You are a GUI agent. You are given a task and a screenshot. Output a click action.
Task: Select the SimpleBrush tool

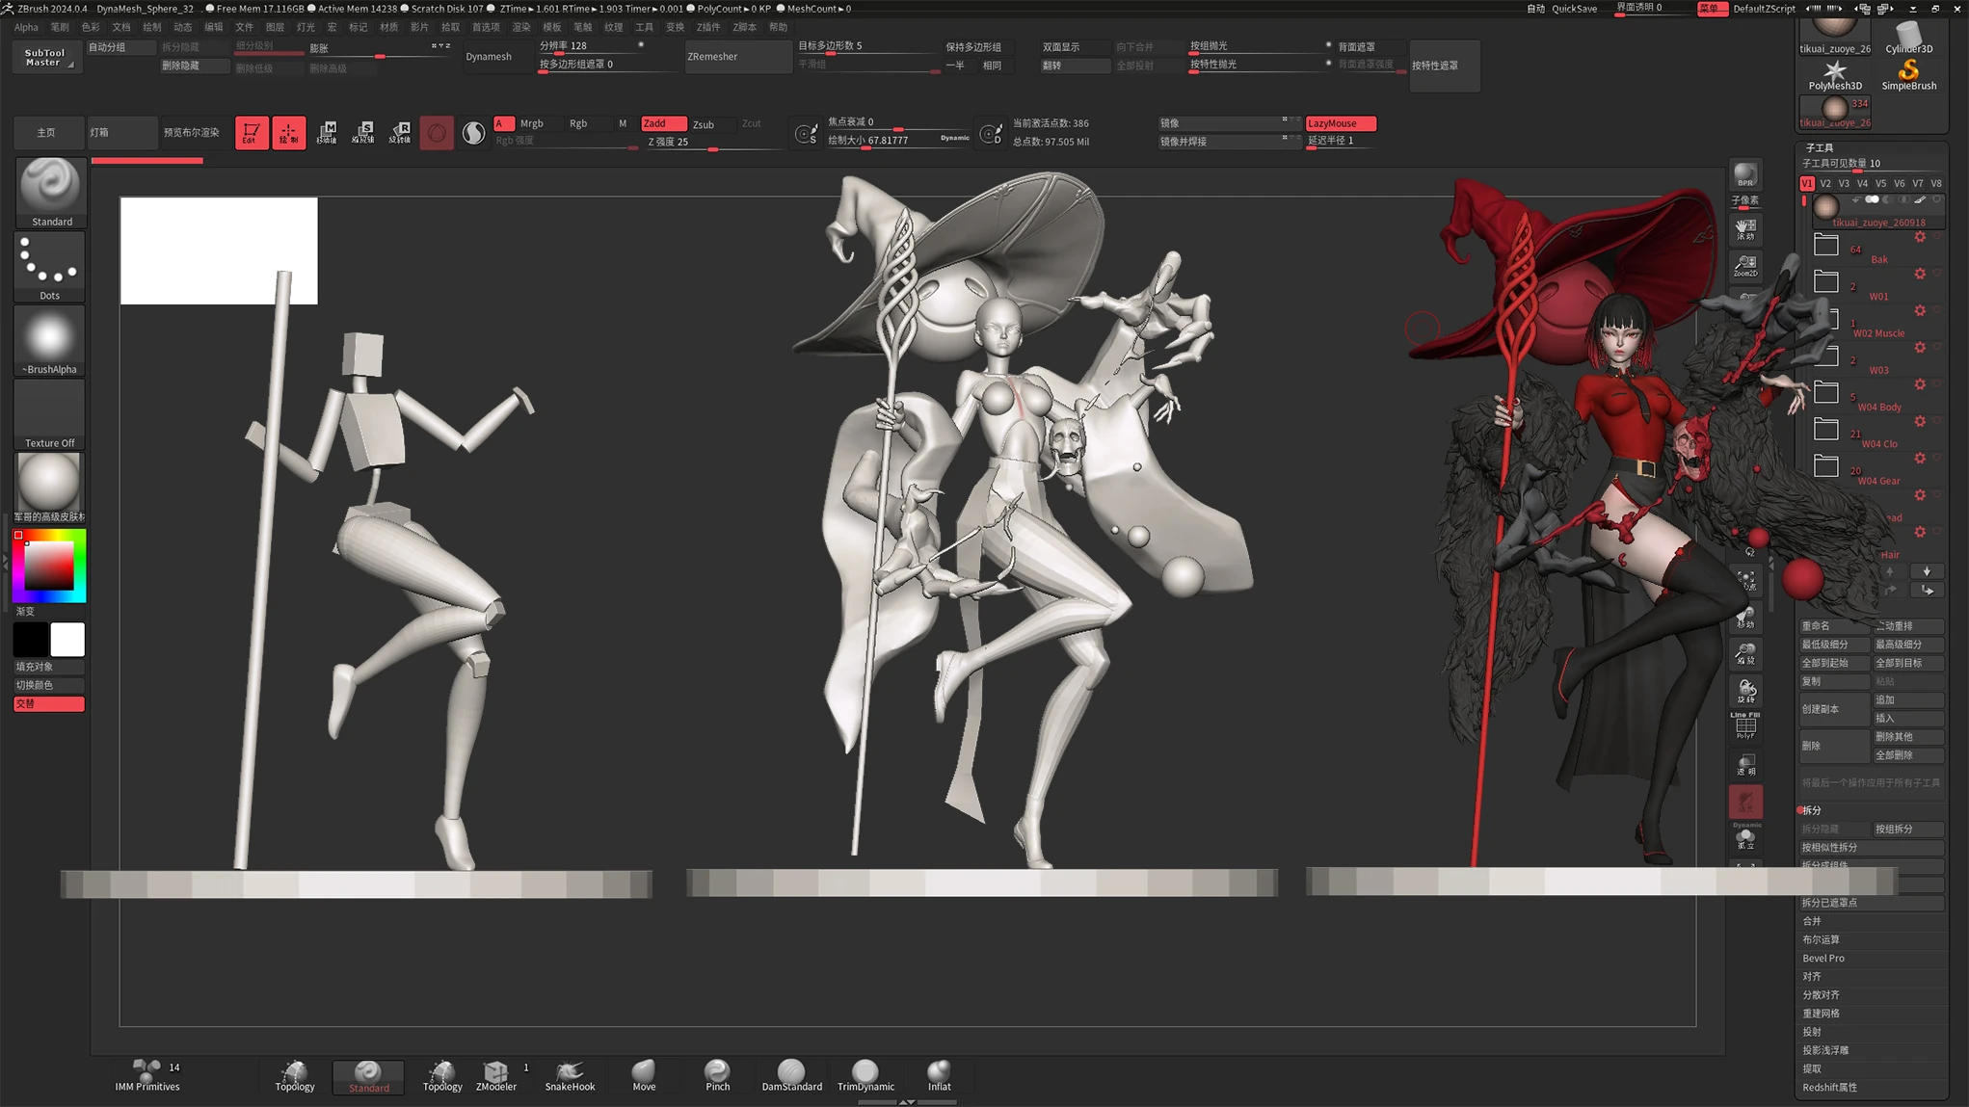[x=1908, y=75]
